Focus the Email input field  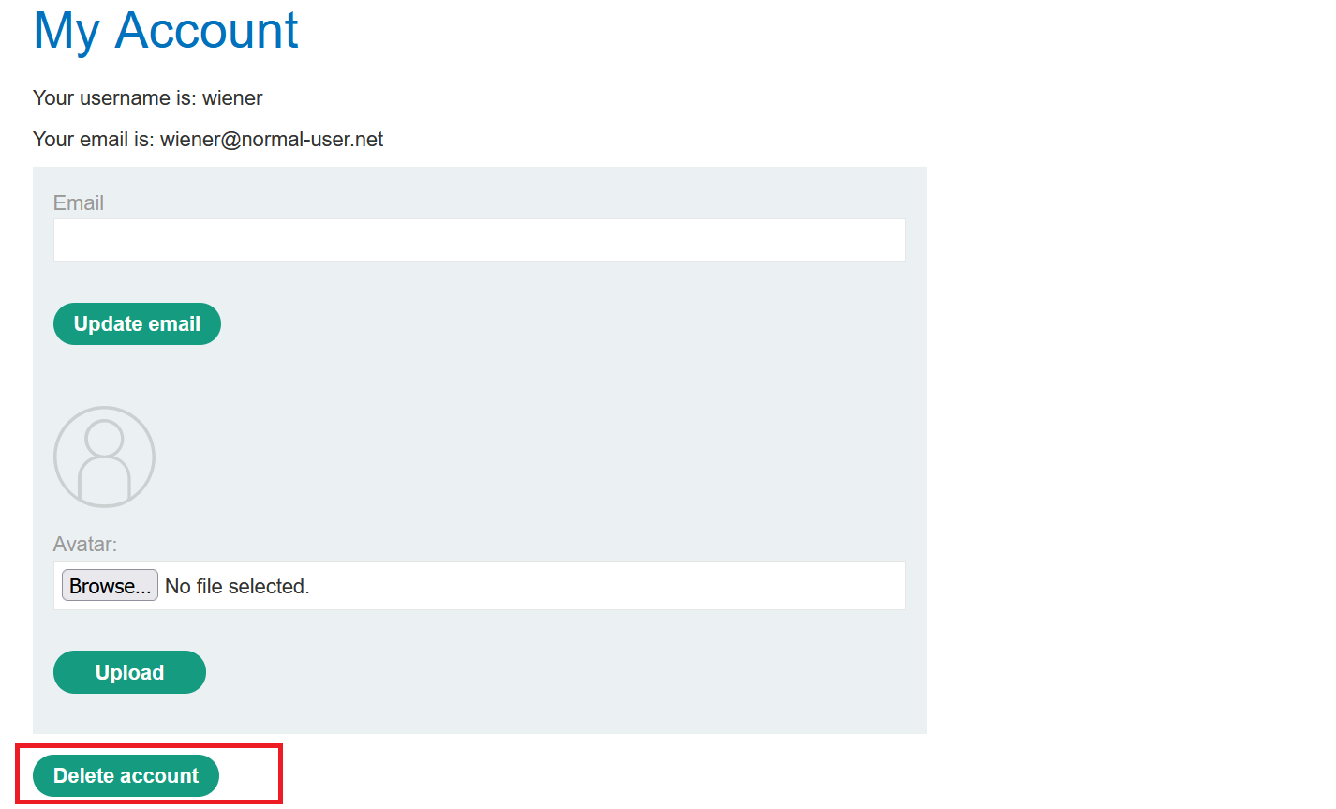[479, 240]
